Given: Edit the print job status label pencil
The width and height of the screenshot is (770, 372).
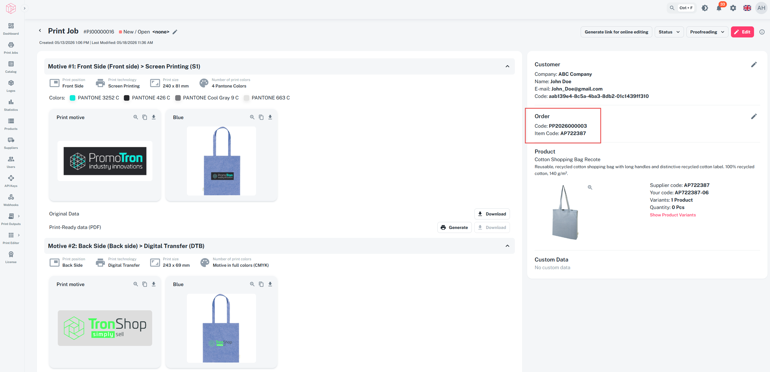Looking at the screenshot, I should coord(175,32).
